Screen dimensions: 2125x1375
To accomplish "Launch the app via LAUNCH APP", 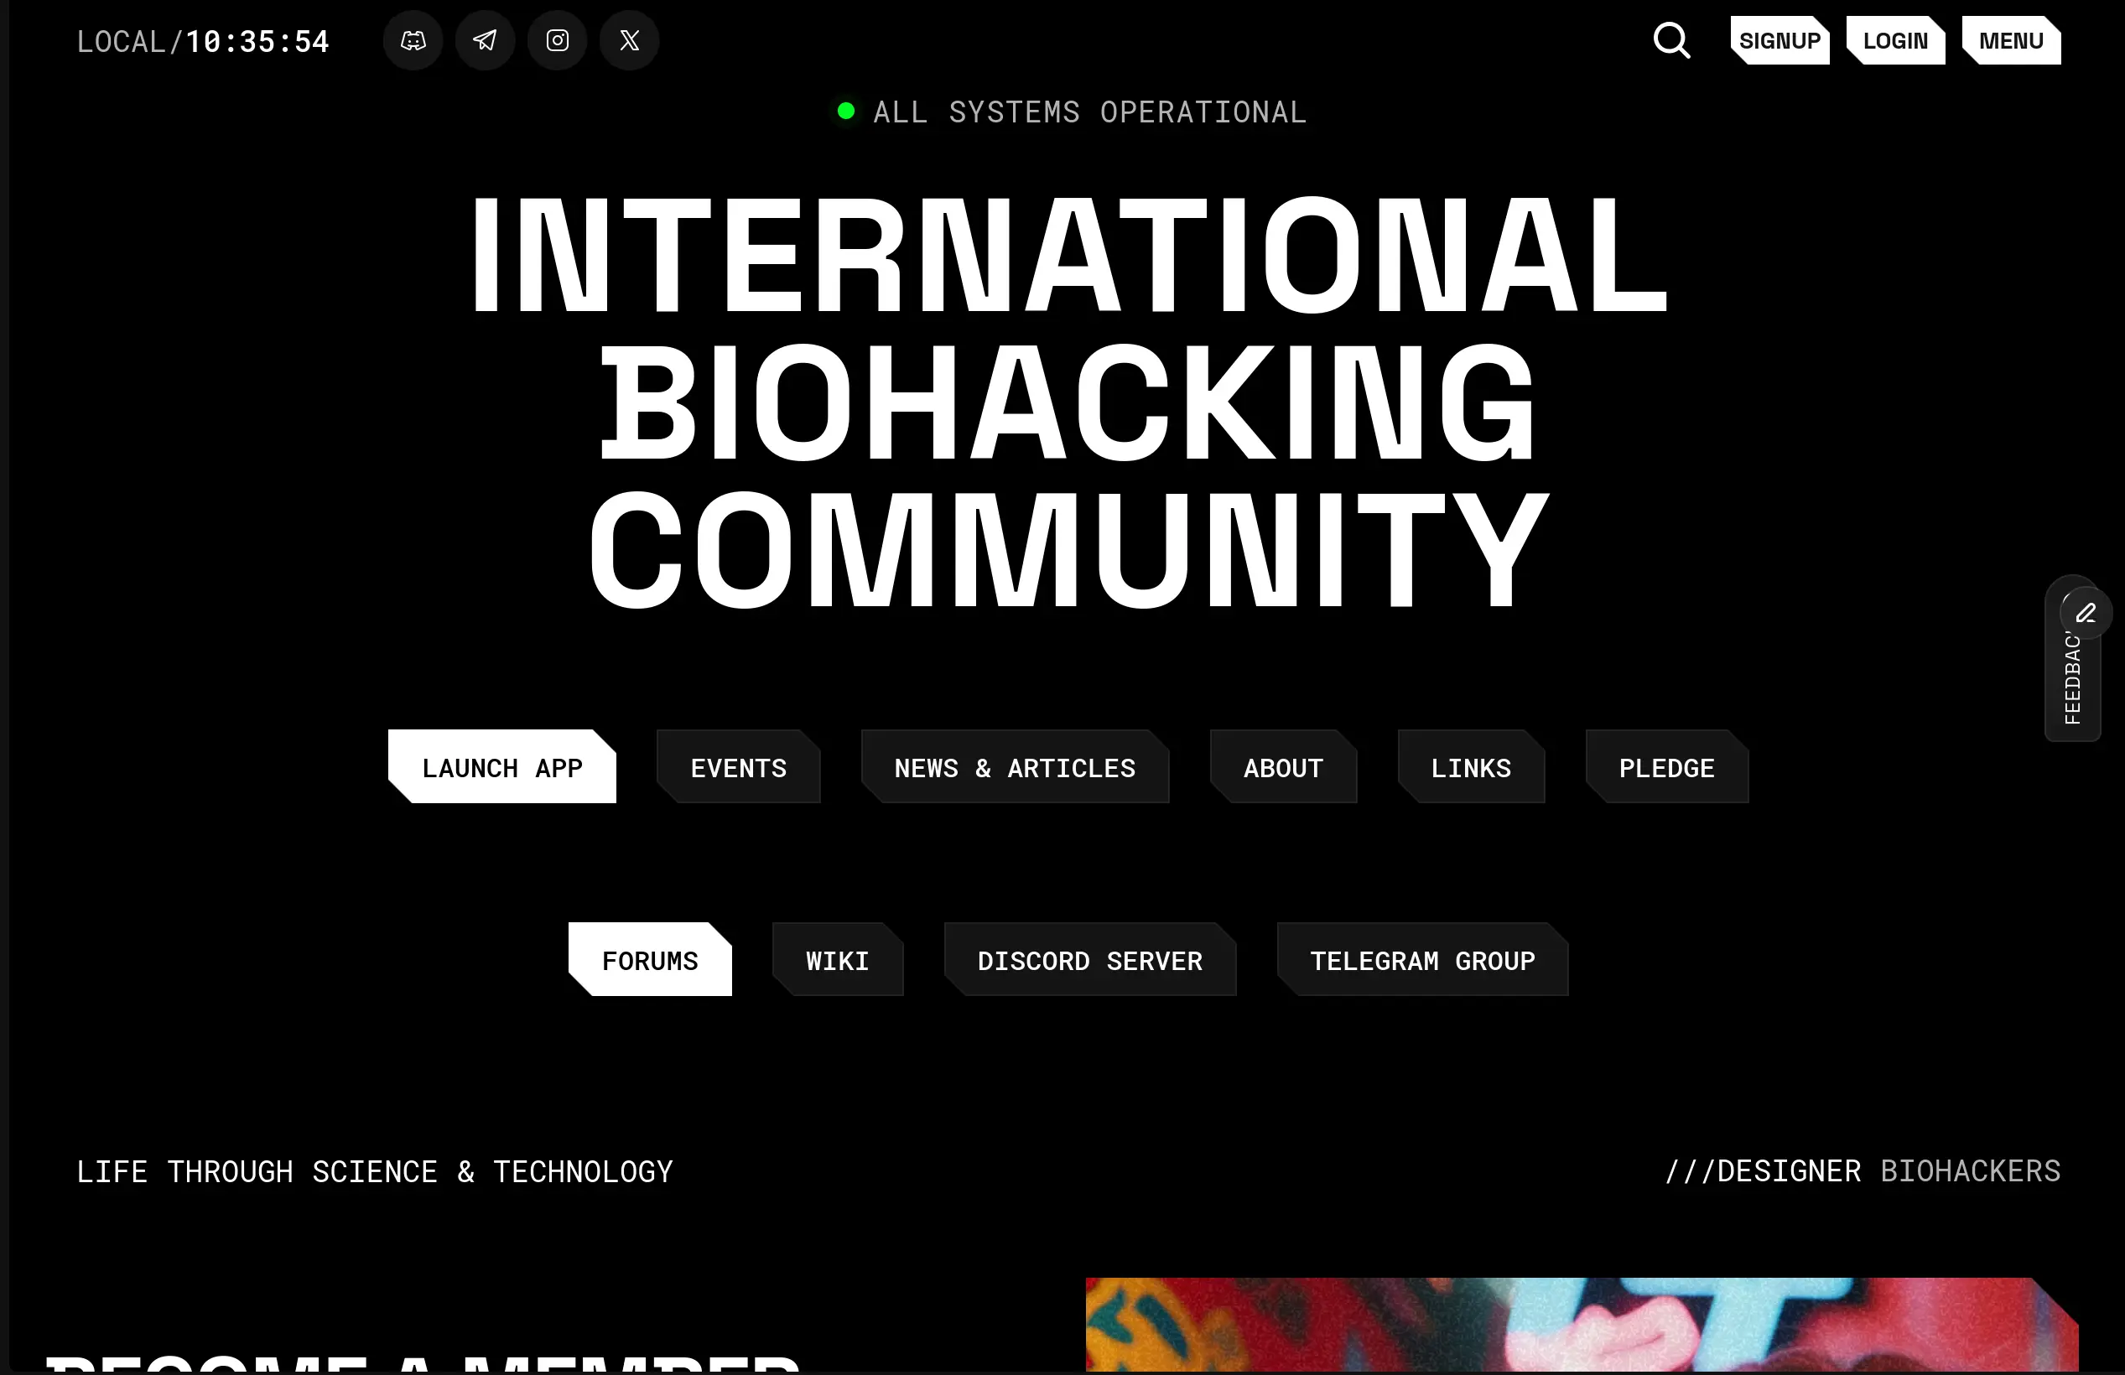I will pyautogui.click(x=502, y=767).
